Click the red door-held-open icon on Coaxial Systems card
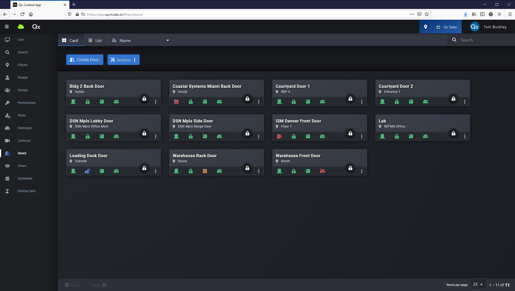The height and width of the screenshot is (291, 515). coord(176,101)
